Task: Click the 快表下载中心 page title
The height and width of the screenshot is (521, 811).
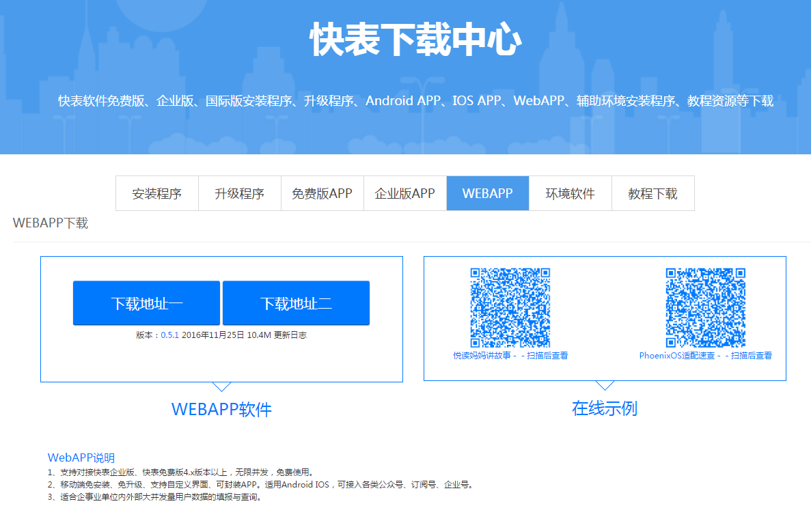Action: tap(416, 40)
